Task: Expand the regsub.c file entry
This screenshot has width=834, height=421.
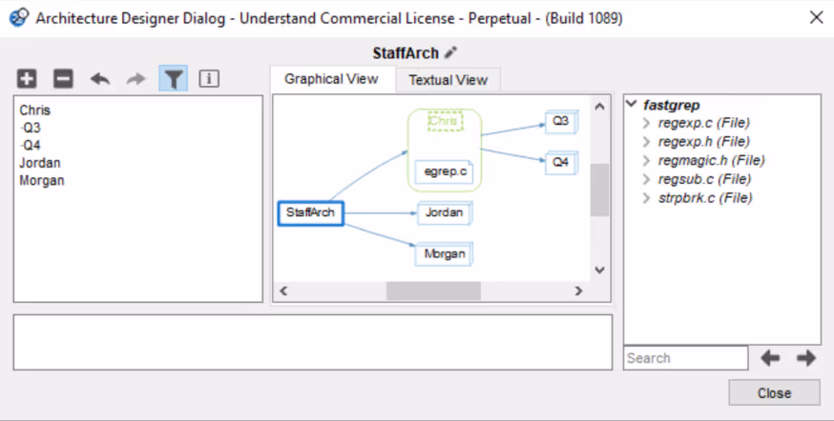Action: 646,179
